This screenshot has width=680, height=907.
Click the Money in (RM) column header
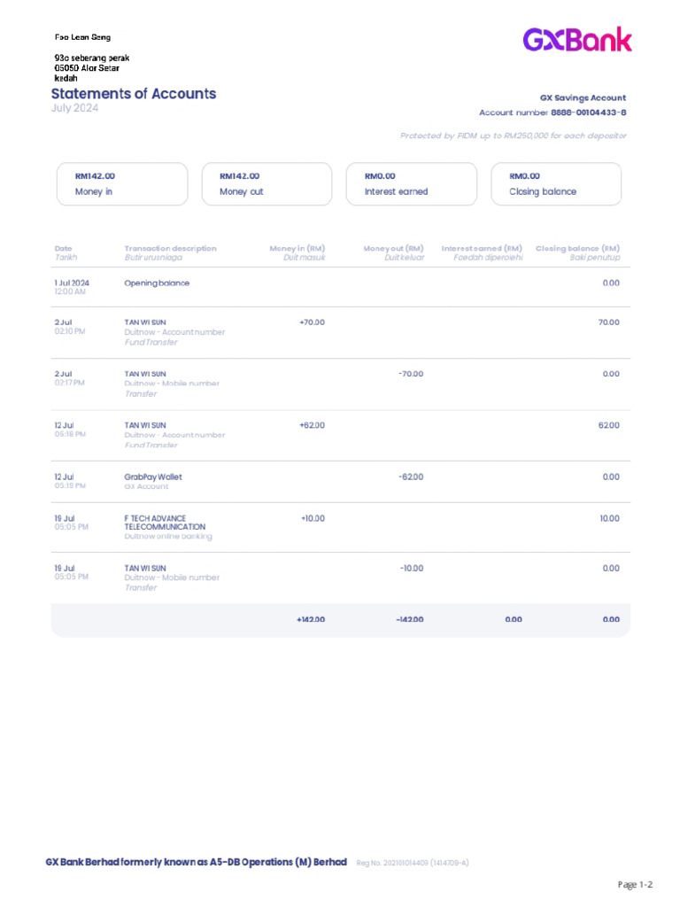click(297, 249)
